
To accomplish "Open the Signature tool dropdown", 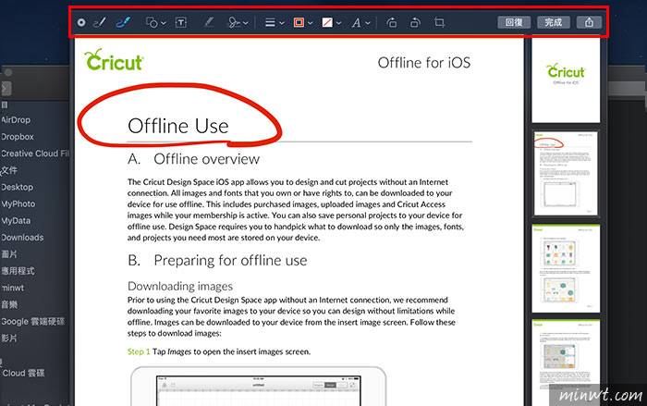I will (238, 22).
